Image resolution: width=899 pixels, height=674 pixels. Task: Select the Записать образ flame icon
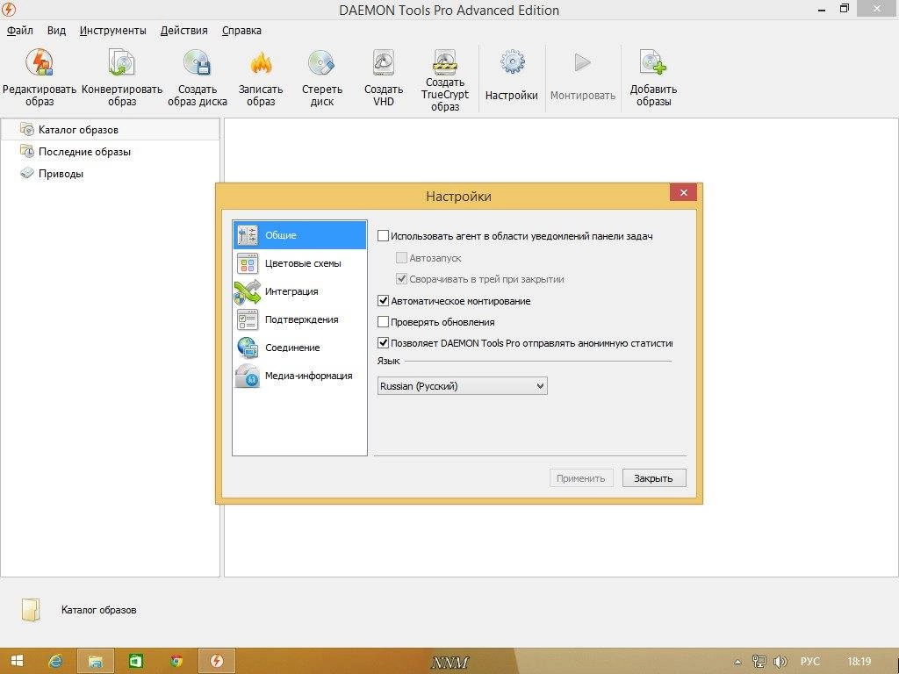(x=260, y=63)
